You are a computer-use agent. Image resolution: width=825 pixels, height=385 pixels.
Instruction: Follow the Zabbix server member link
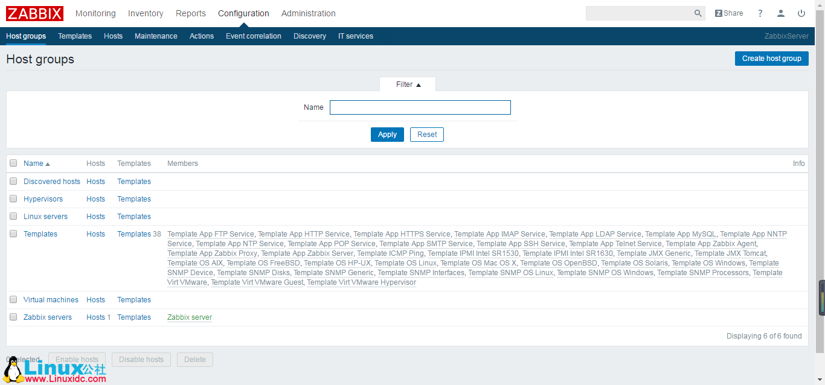189,317
